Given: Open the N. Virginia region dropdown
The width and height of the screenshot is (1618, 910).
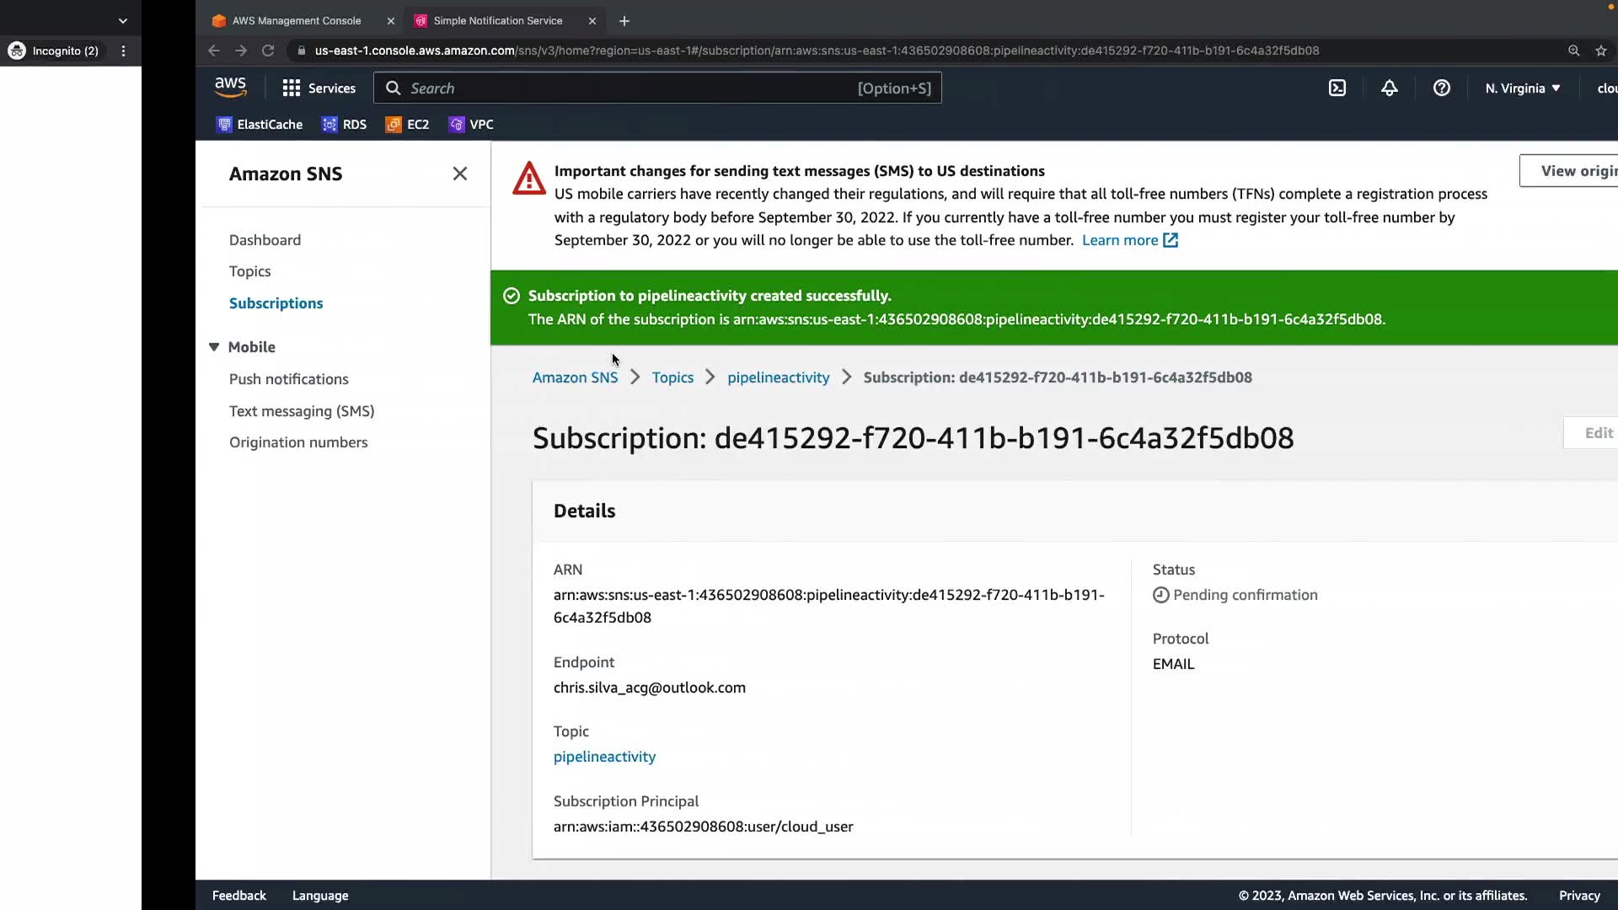Looking at the screenshot, I should click(1522, 88).
